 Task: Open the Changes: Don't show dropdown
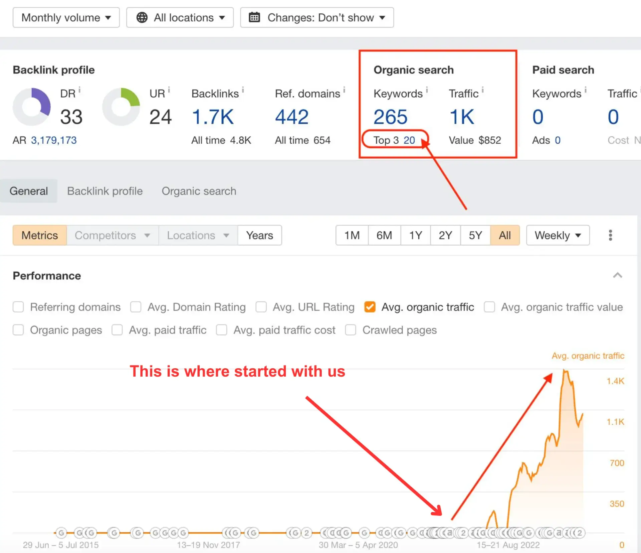click(317, 17)
